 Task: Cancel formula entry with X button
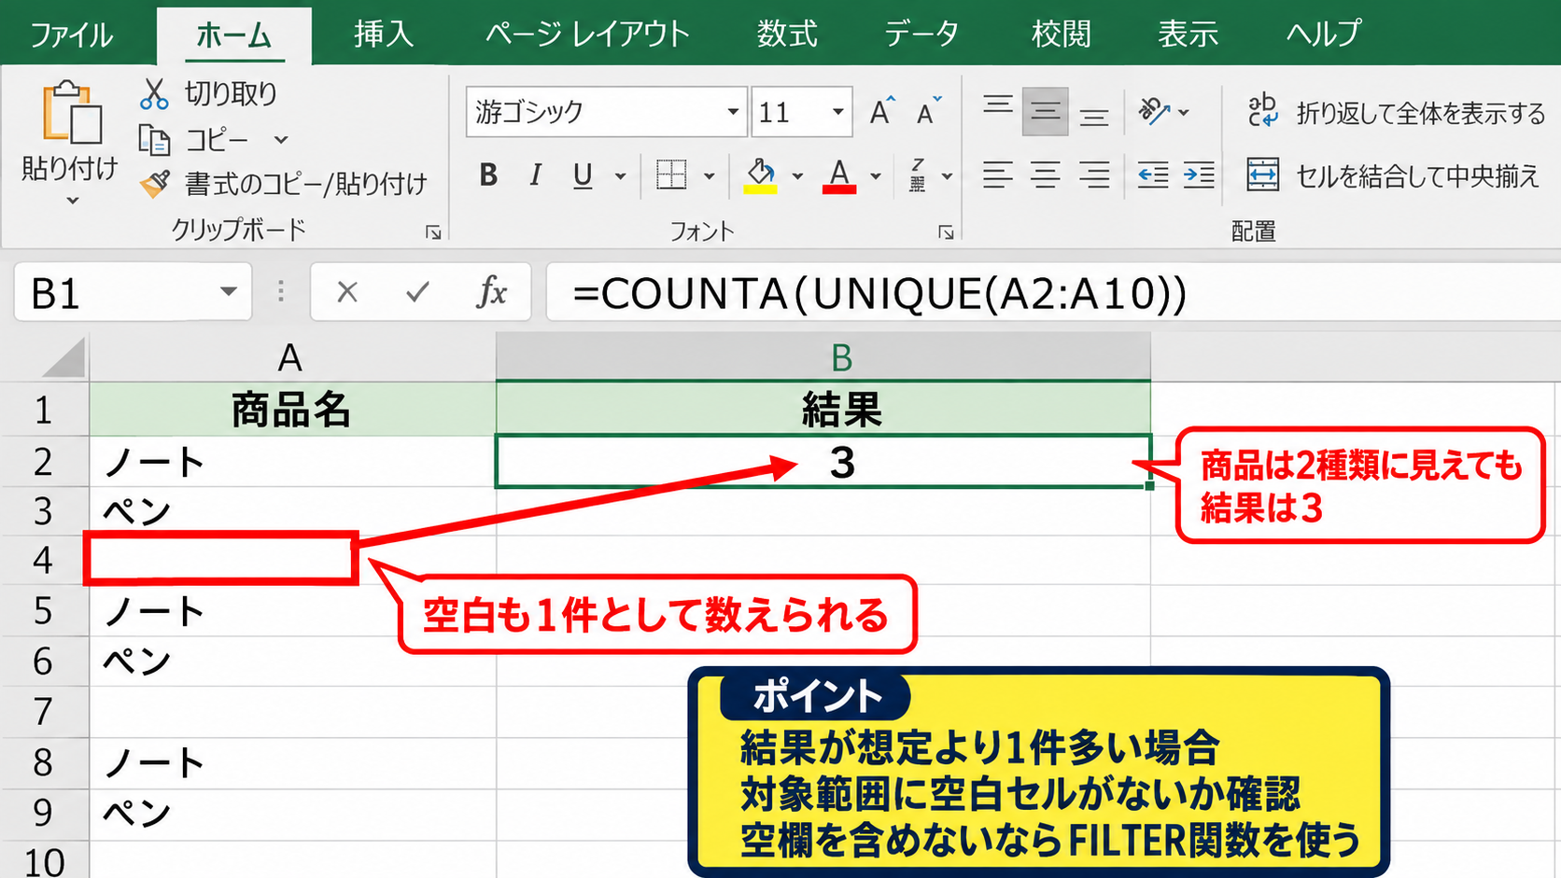click(347, 292)
